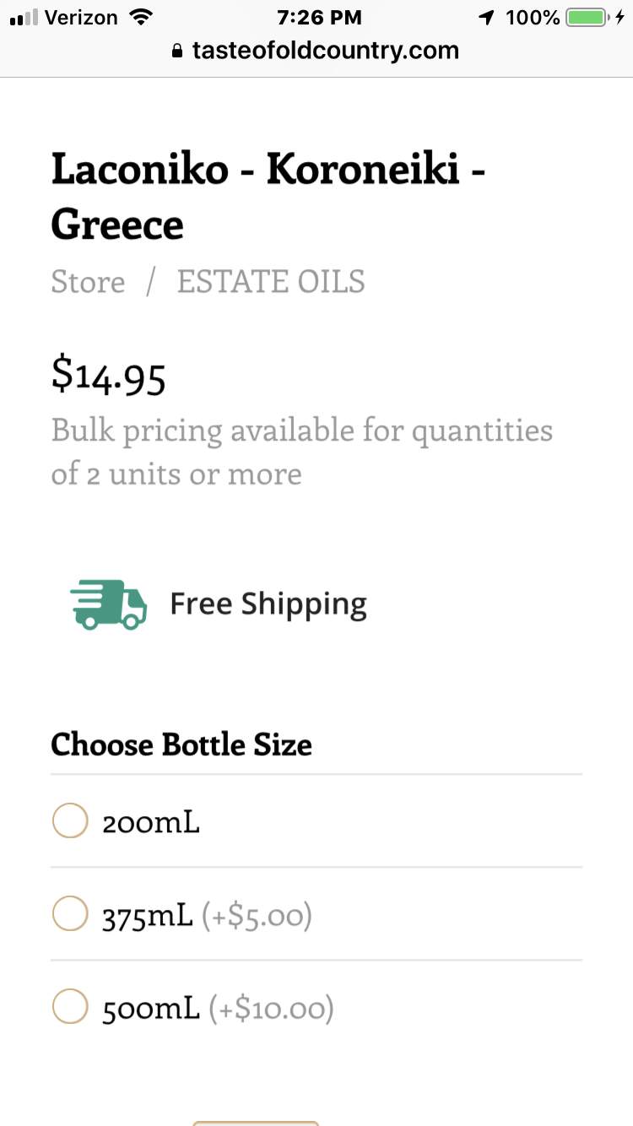
Task: Tap the 7:26 PM clock
Action: 319,17
